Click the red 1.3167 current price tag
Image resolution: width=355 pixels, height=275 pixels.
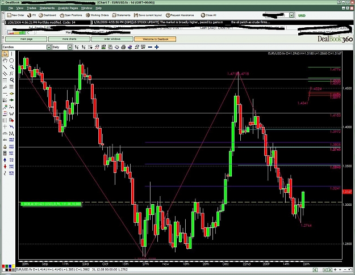click(x=347, y=192)
